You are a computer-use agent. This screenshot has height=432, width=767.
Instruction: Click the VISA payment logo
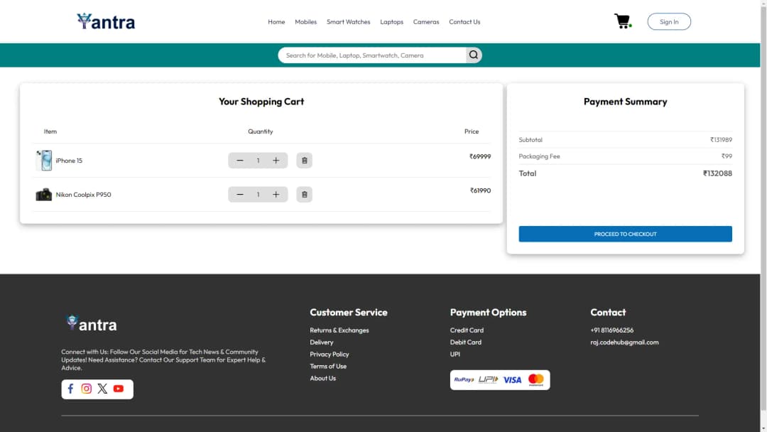click(x=512, y=380)
